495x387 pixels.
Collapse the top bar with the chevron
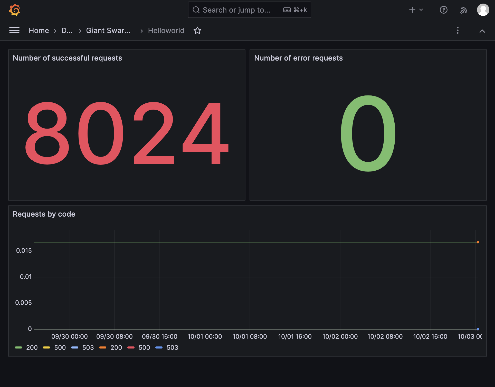[482, 31]
